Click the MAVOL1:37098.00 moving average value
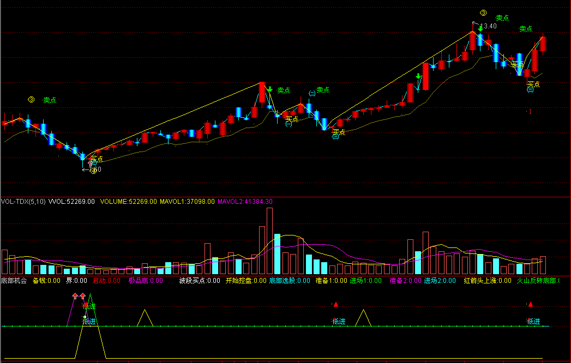Screen dimensions: 571x363 [x=187, y=201]
